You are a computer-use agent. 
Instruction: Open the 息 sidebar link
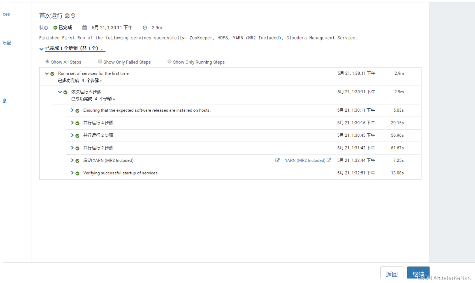pyautogui.click(x=4, y=101)
